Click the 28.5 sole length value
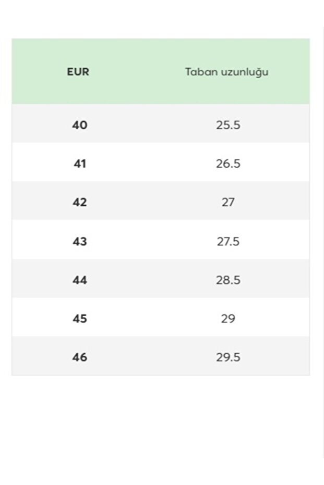The height and width of the screenshot is (485, 324). [228, 280]
